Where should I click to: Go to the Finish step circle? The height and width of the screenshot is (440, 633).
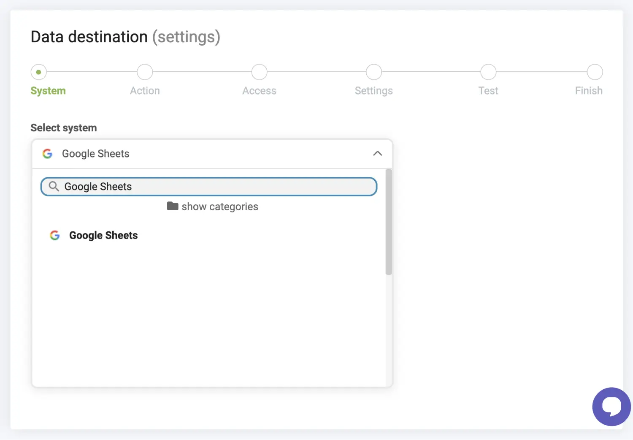(595, 72)
